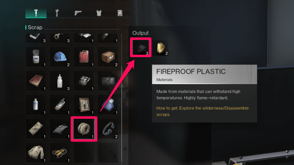Select the blue hard hat scrap item
The height and width of the screenshot is (165, 294).
point(60,57)
